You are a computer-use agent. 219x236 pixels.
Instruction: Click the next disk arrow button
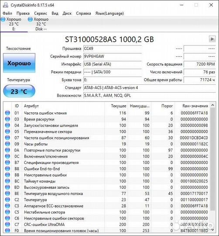212,39
